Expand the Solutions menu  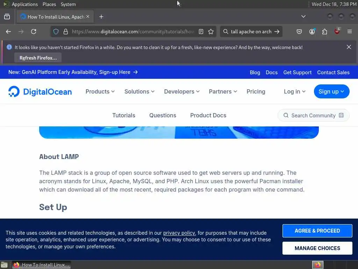[x=139, y=91]
